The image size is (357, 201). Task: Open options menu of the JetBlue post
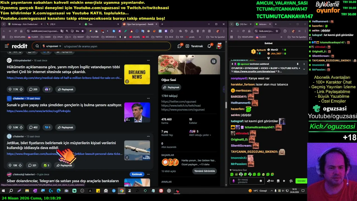coord(148,136)
